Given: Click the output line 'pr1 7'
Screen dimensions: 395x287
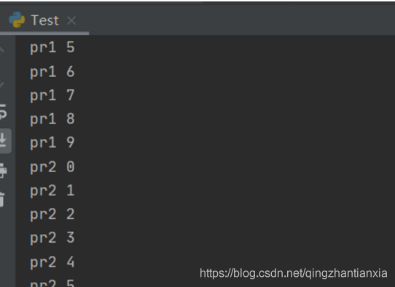Looking at the screenshot, I should 52,95.
